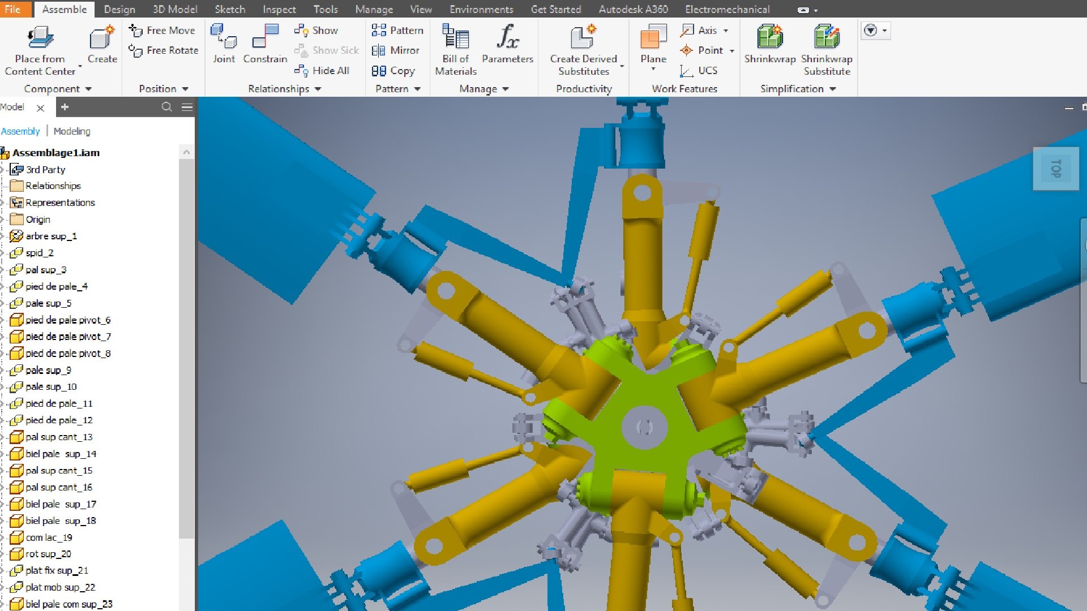Open the Get Started tab

coord(556,9)
